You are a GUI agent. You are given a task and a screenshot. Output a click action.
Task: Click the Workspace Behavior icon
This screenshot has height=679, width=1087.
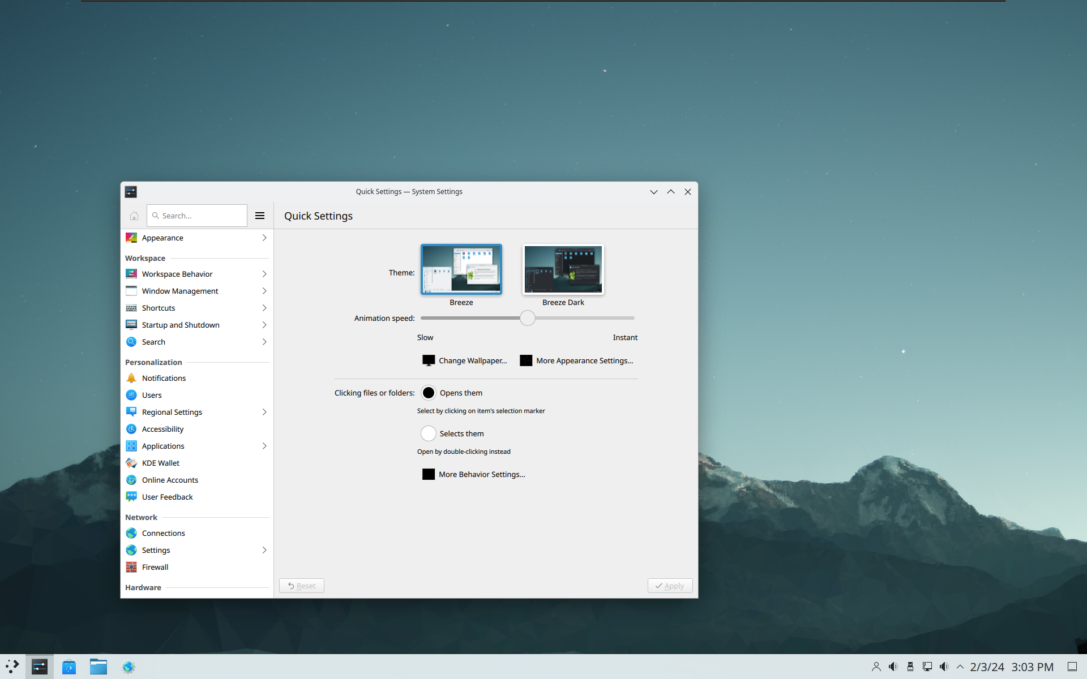pyautogui.click(x=131, y=274)
